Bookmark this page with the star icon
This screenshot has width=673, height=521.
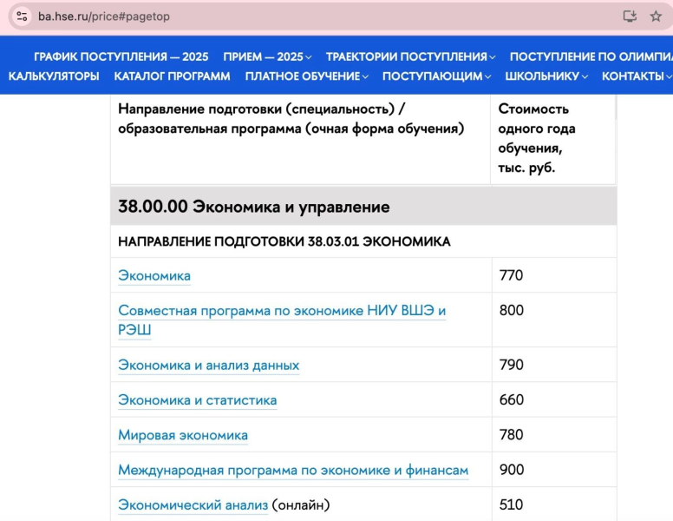(x=656, y=16)
